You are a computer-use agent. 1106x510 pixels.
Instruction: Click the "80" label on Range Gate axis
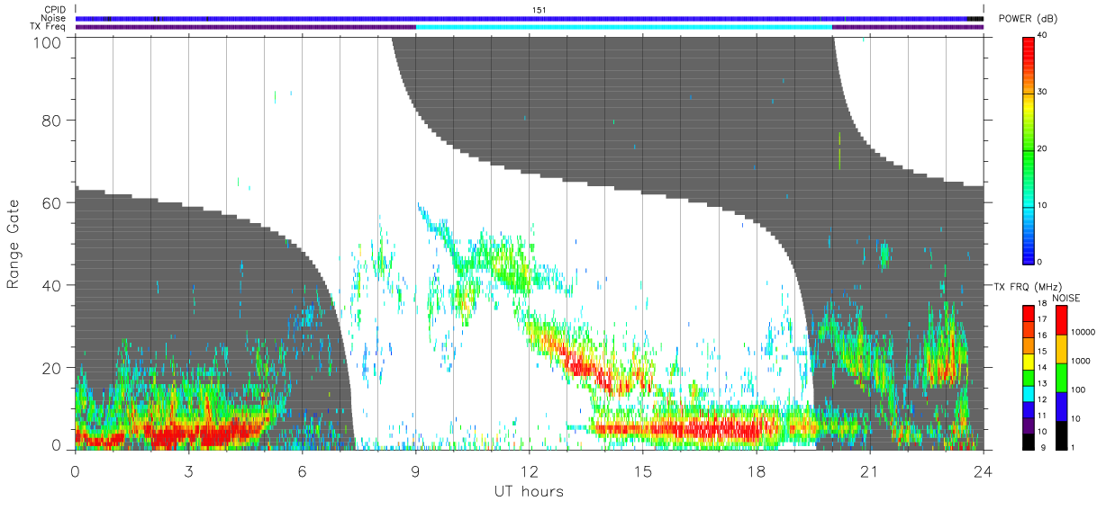tap(51, 121)
